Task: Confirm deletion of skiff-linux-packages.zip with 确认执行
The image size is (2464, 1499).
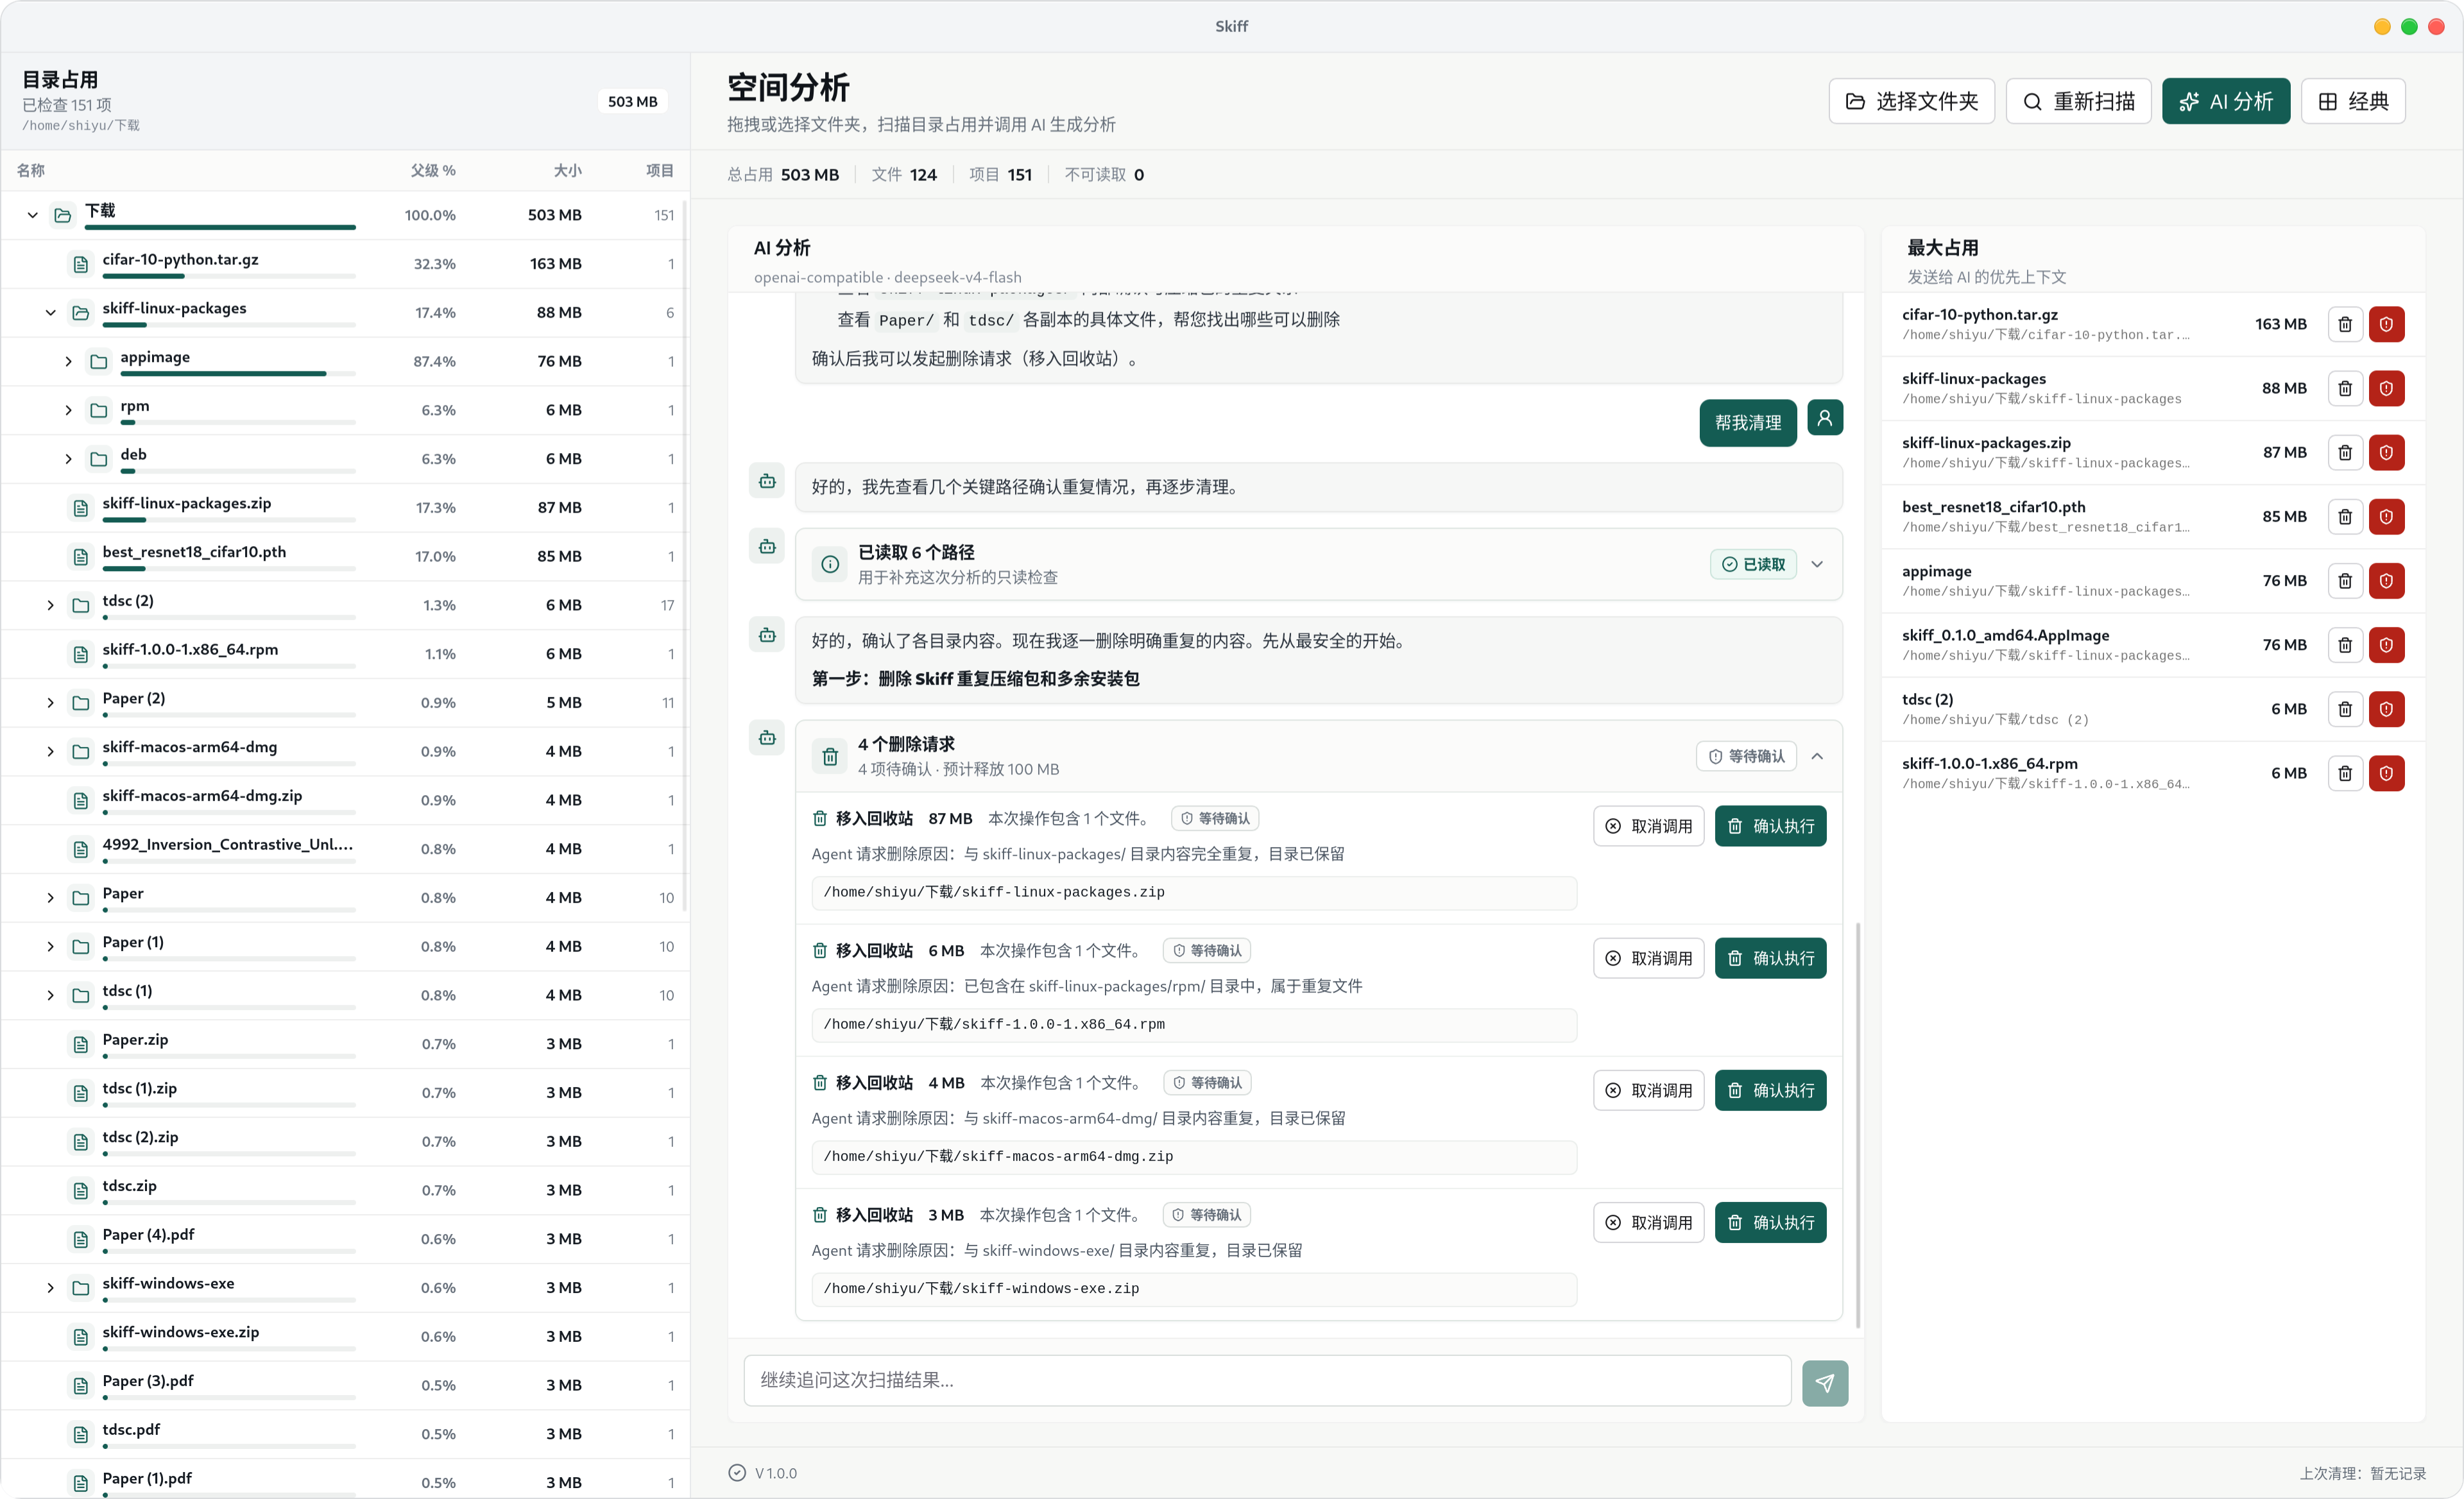Action: tap(1770, 826)
